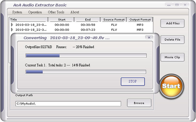Stop the conversion with STOP button
The image size is (196, 122).
tap(133, 82)
